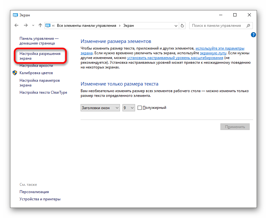Open Help via blue question mark
The height and width of the screenshot is (218, 267).
[x=253, y=35]
